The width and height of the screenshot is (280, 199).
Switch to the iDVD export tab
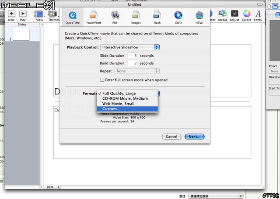(178, 17)
